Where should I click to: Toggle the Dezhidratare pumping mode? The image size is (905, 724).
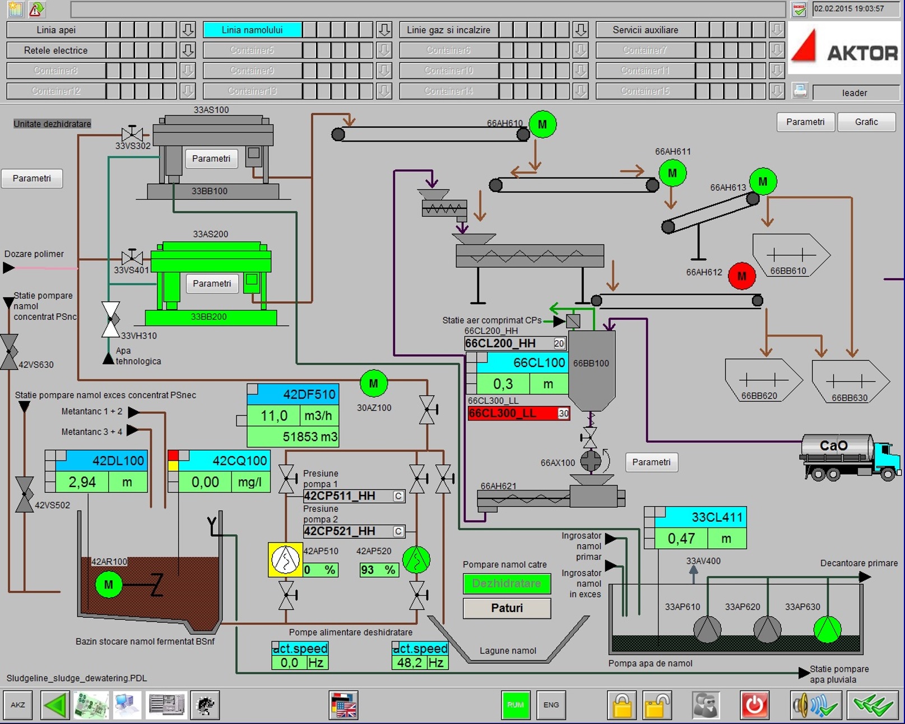[x=507, y=583]
